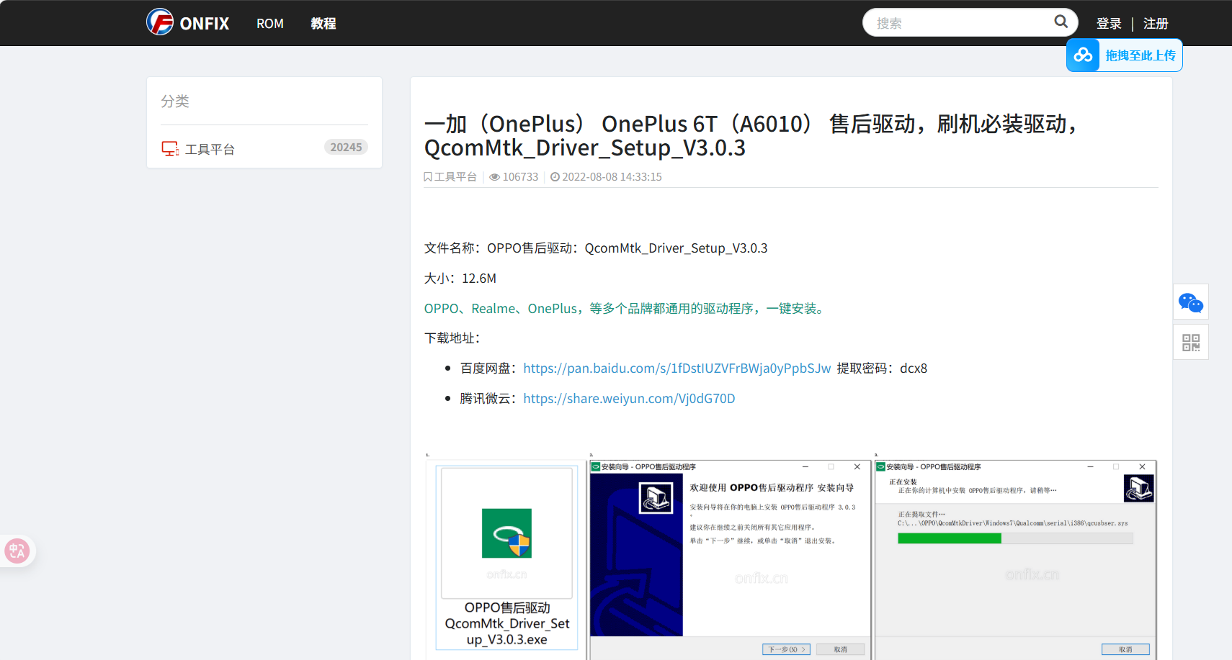
Task: Click the green OPPO driver installer icon
Action: (x=506, y=533)
